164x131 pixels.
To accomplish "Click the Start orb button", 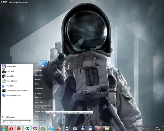I will coord(4,128).
